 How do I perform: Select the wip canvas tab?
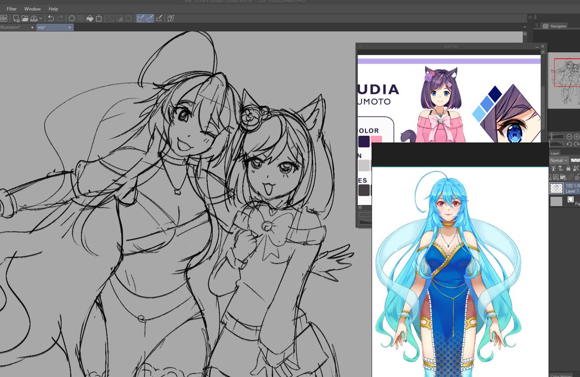[55, 28]
